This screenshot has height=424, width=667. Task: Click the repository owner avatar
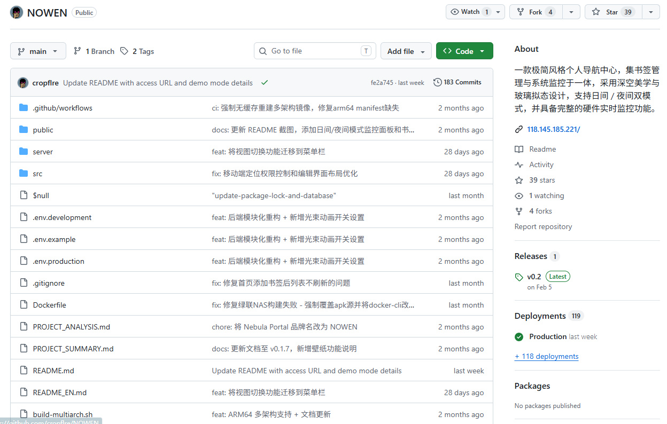tap(17, 12)
